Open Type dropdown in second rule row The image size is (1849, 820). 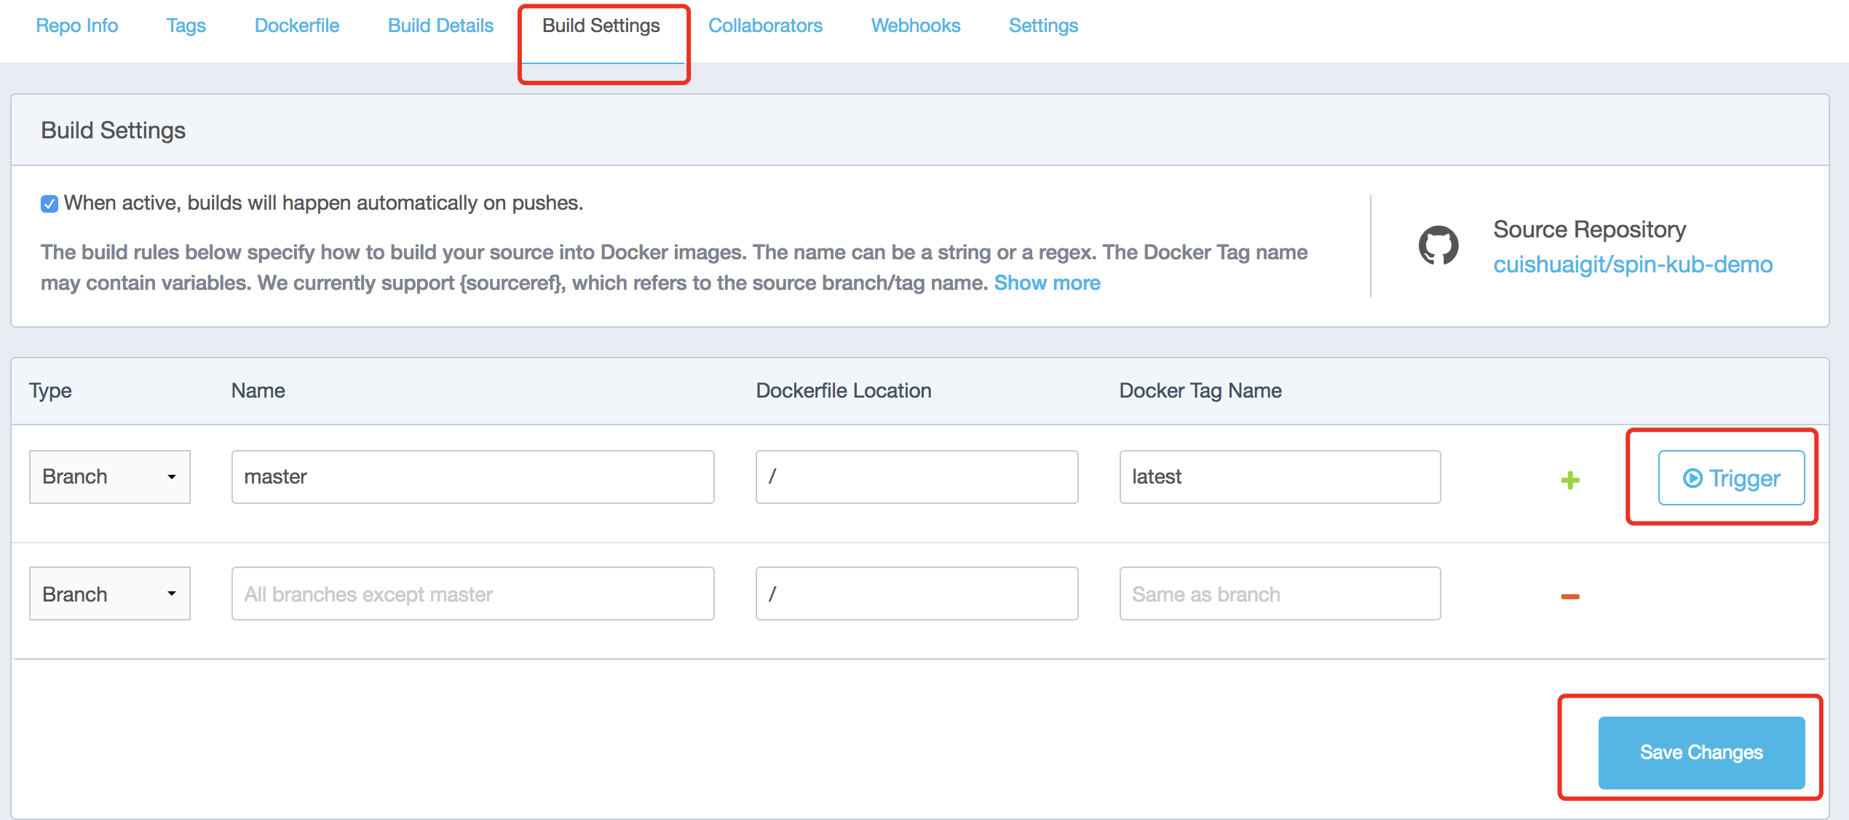click(110, 594)
